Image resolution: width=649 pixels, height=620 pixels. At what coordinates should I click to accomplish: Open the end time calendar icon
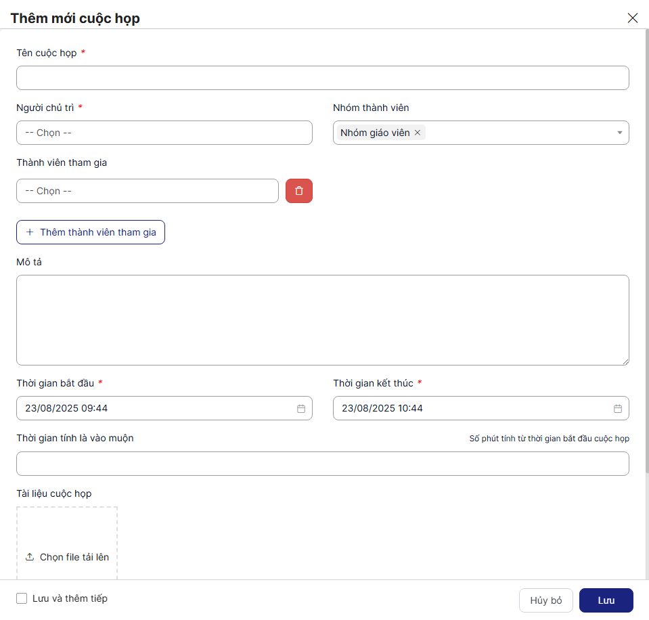pos(617,409)
